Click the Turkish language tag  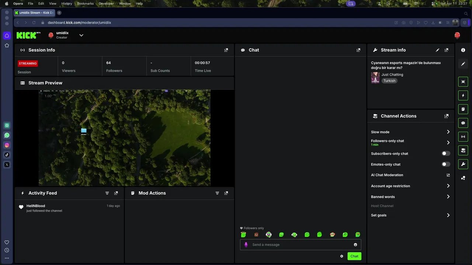389,81
